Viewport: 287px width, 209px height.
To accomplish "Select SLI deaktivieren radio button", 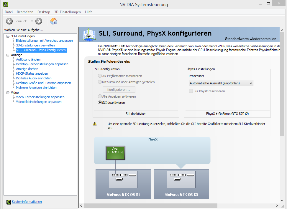I will click(100, 103).
